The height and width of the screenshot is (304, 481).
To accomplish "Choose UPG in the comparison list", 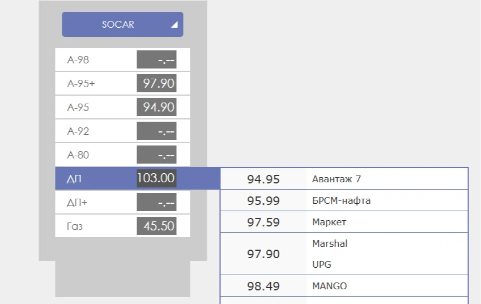I will (321, 264).
